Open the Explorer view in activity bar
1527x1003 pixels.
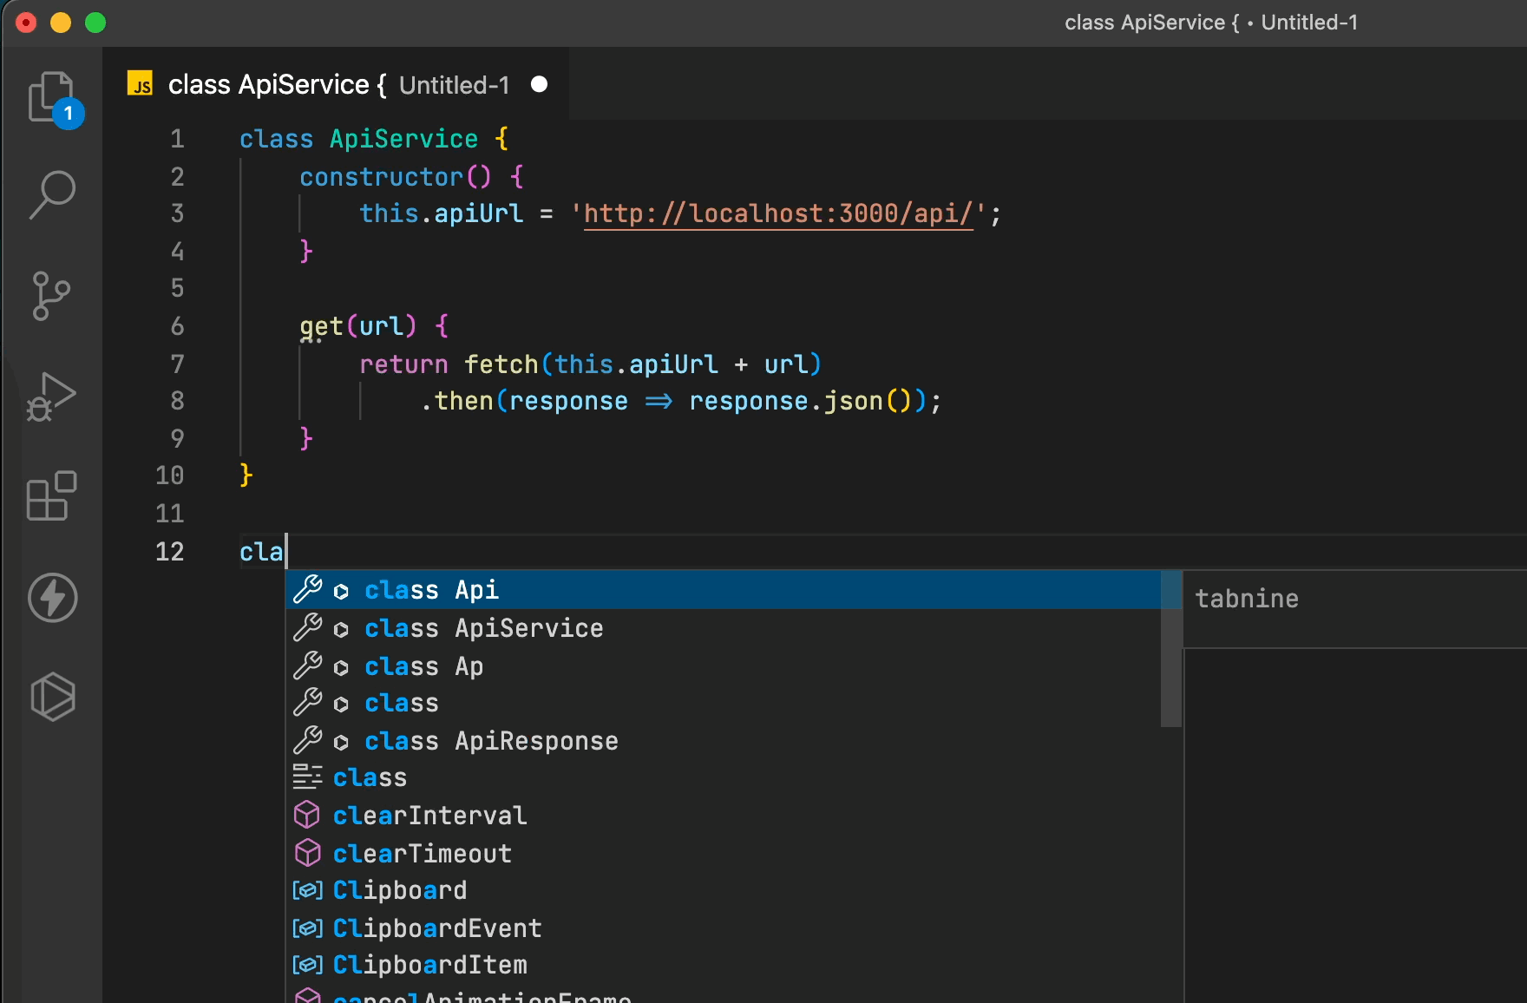(52, 97)
